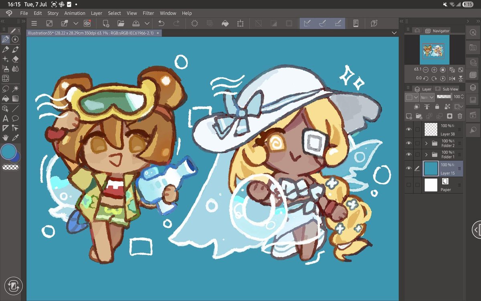Hide Layer 38 with eye icon
This screenshot has width=481, height=301.
[409, 129]
